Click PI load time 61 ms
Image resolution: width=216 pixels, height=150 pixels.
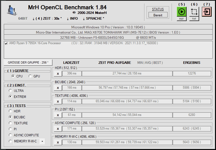click(x=72, y=115)
